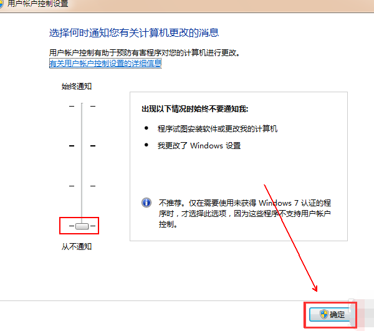The image size is (374, 331).
Task: Click the 用户帐户控制设置 window title text
Action: (x=37, y=4)
